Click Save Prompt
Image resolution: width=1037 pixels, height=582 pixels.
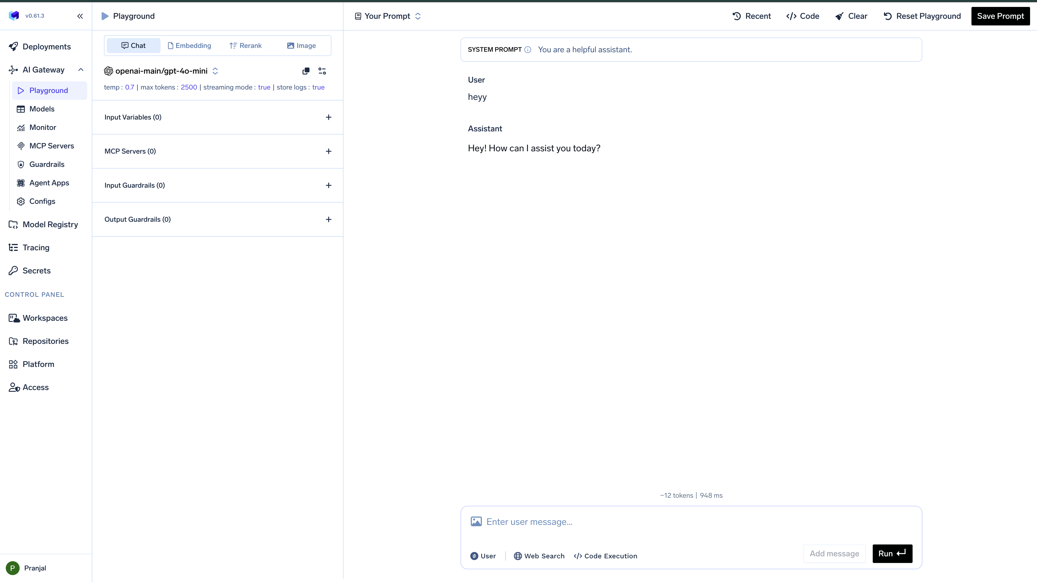pyautogui.click(x=1000, y=16)
